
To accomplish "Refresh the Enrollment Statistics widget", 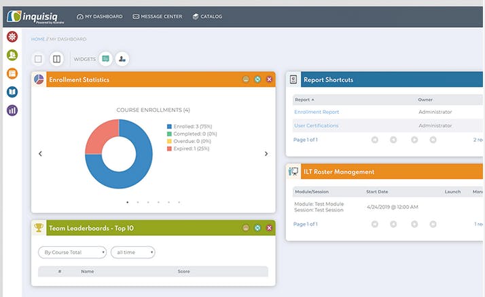I will pos(257,80).
